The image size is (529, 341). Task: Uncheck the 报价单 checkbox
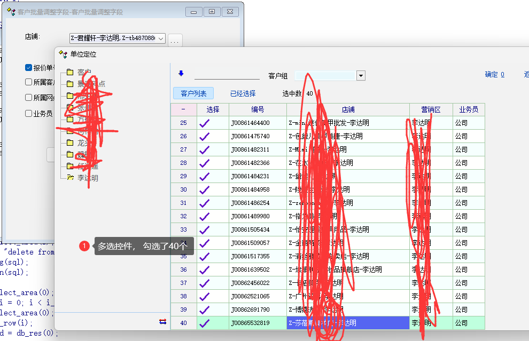29,68
